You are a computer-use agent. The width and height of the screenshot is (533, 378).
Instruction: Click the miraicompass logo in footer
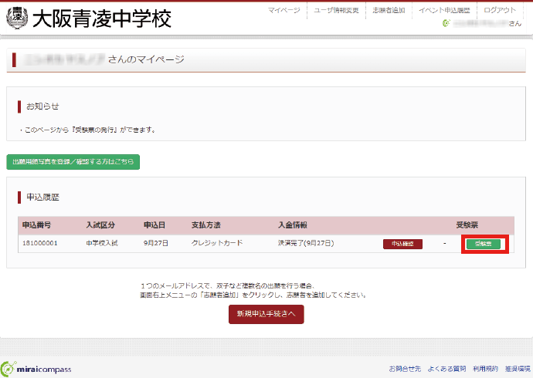coord(36,369)
